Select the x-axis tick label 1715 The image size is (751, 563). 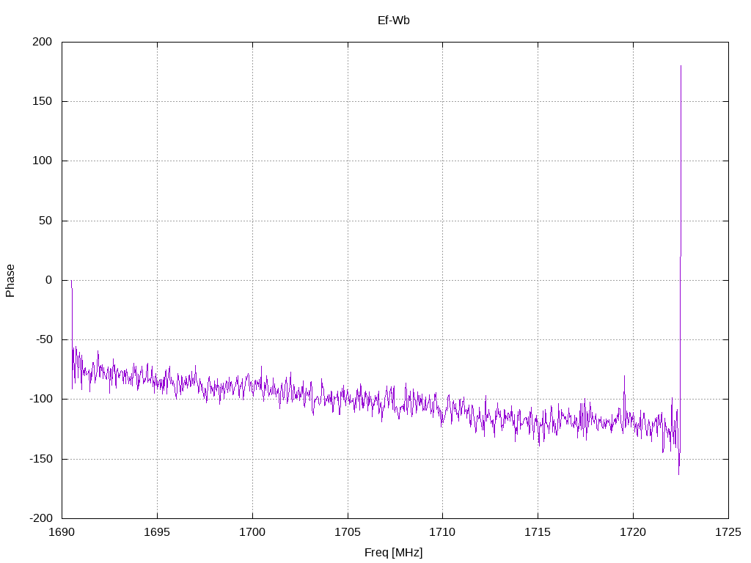pos(538,532)
